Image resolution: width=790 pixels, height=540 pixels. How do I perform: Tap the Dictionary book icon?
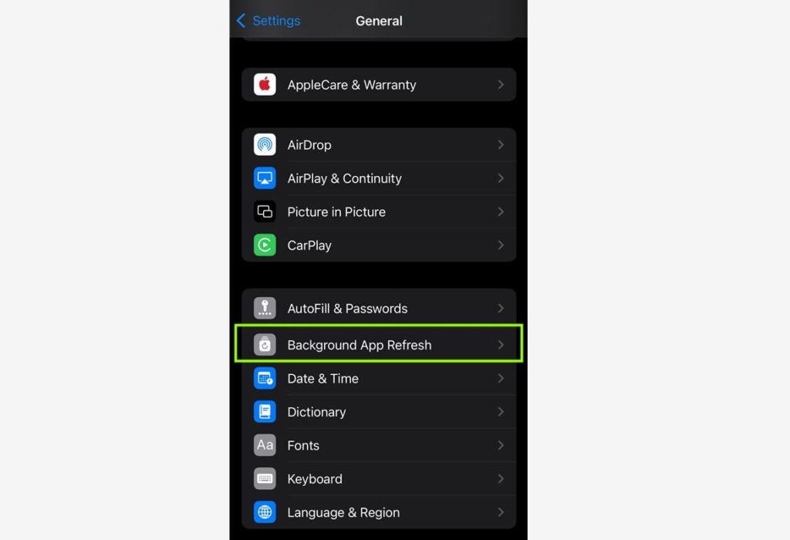pyautogui.click(x=265, y=412)
